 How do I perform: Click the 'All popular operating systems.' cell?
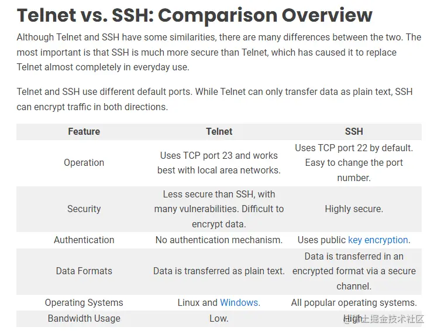click(x=354, y=302)
